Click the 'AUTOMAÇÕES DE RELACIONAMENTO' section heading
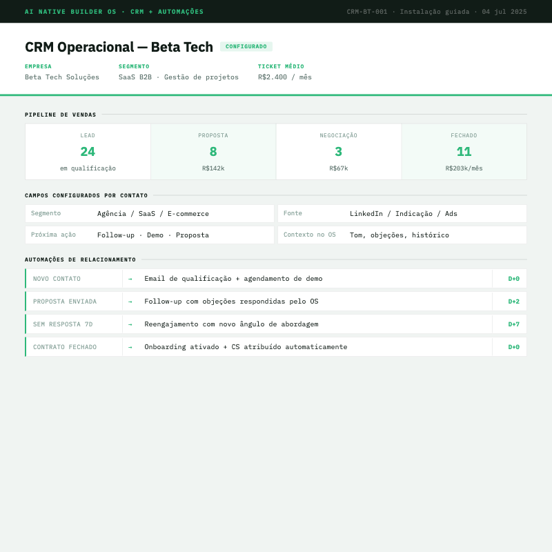This screenshot has width=552, height=552. coord(80,260)
